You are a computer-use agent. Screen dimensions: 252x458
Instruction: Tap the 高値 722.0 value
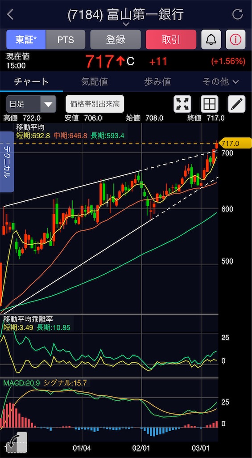click(x=22, y=118)
